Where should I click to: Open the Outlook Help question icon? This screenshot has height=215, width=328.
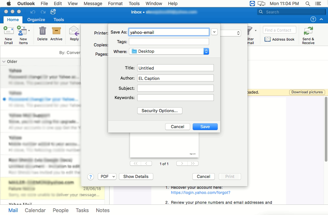[x=313, y=19]
